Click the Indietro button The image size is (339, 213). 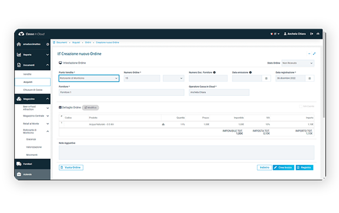[x=264, y=167]
